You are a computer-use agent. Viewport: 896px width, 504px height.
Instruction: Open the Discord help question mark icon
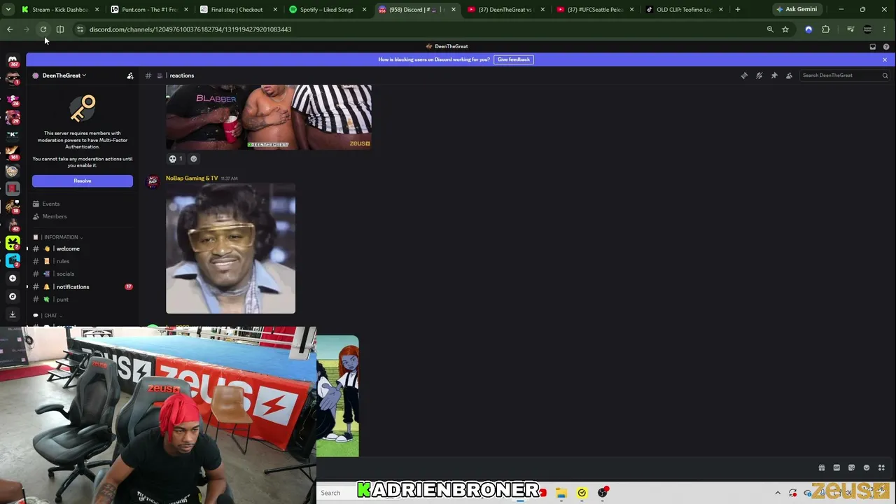(886, 47)
